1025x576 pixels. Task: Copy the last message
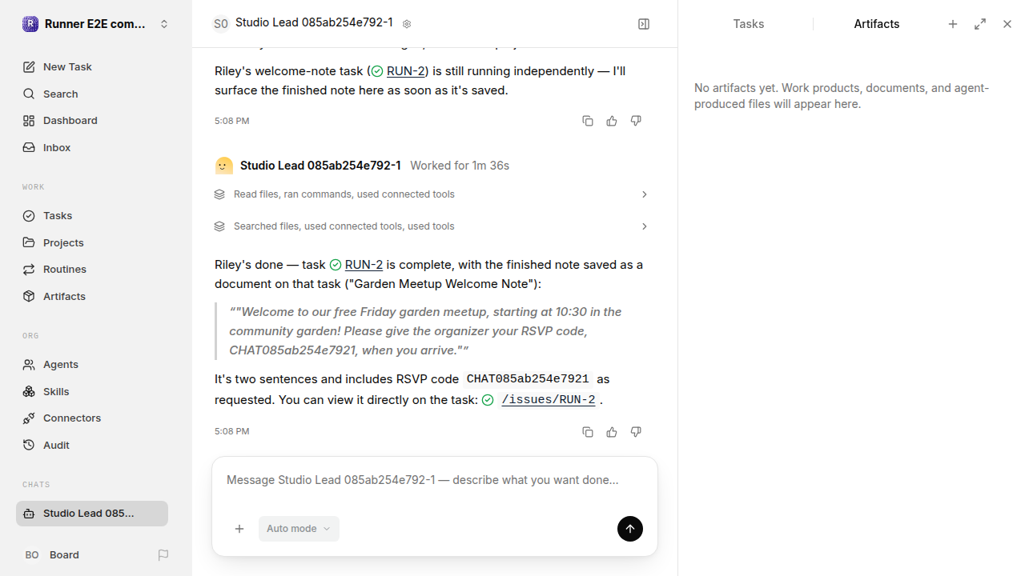tap(588, 432)
